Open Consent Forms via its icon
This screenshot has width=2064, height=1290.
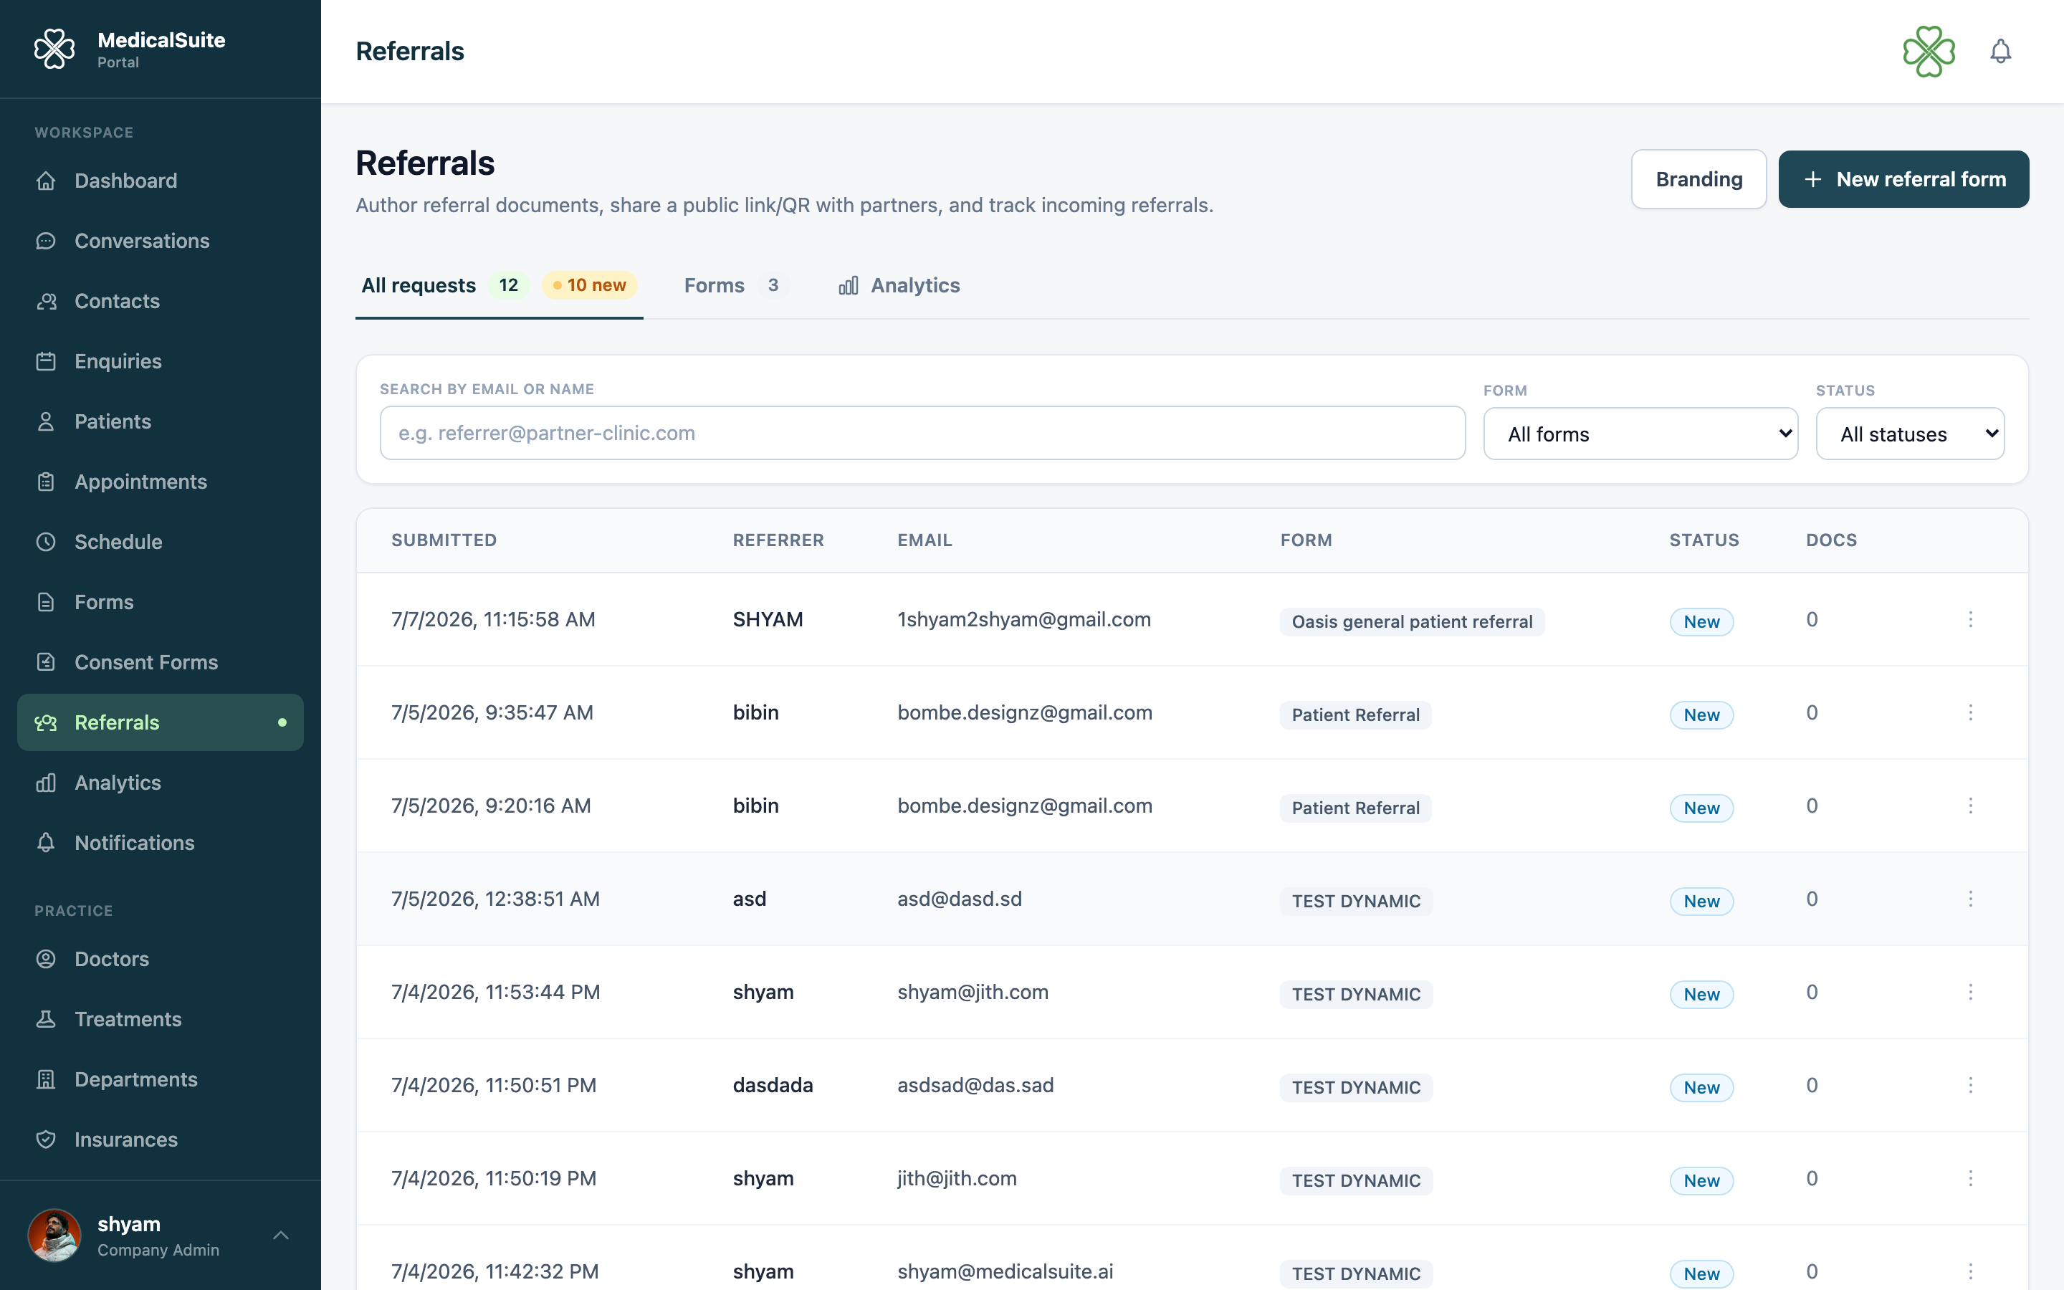pos(46,662)
